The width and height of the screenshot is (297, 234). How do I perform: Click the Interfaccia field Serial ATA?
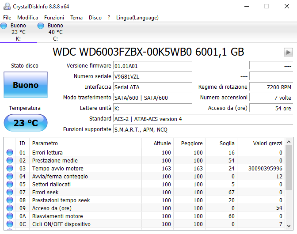coord(152,87)
